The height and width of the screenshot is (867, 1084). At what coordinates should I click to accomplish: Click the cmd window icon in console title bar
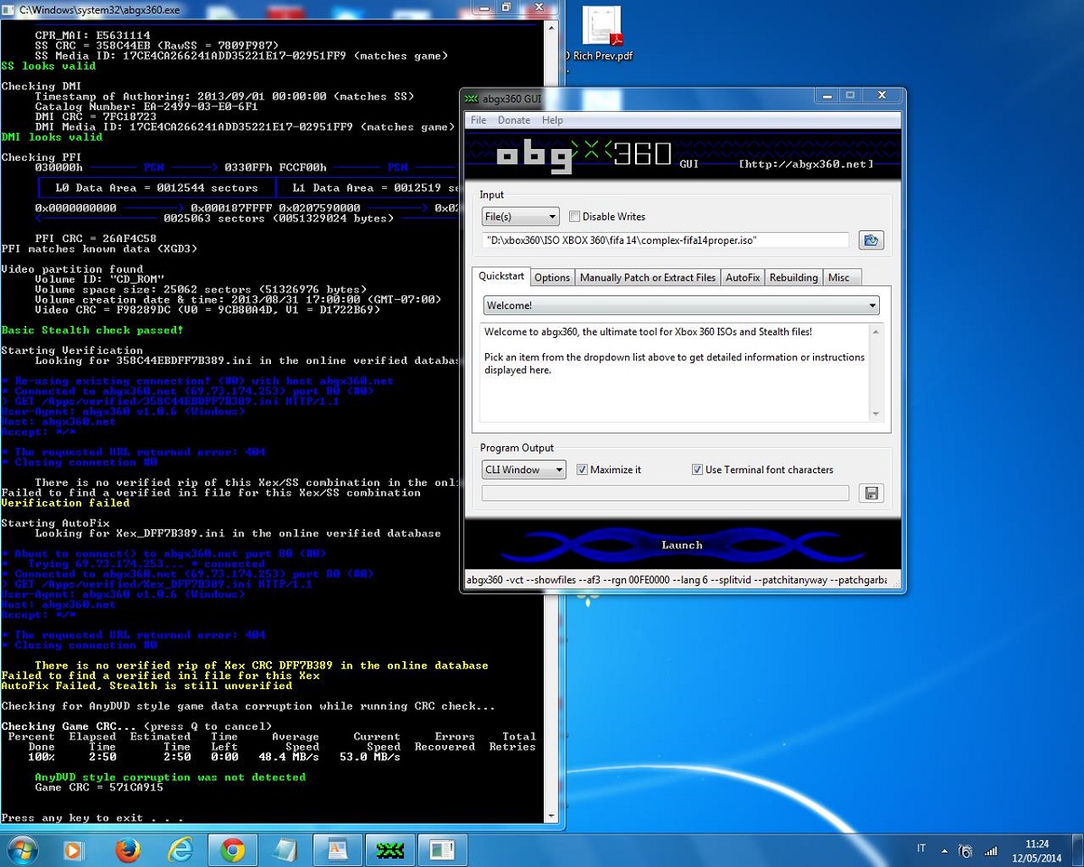pos(8,9)
